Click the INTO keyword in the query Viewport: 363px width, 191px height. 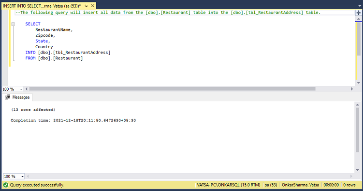pyautogui.click(x=30, y=53)
